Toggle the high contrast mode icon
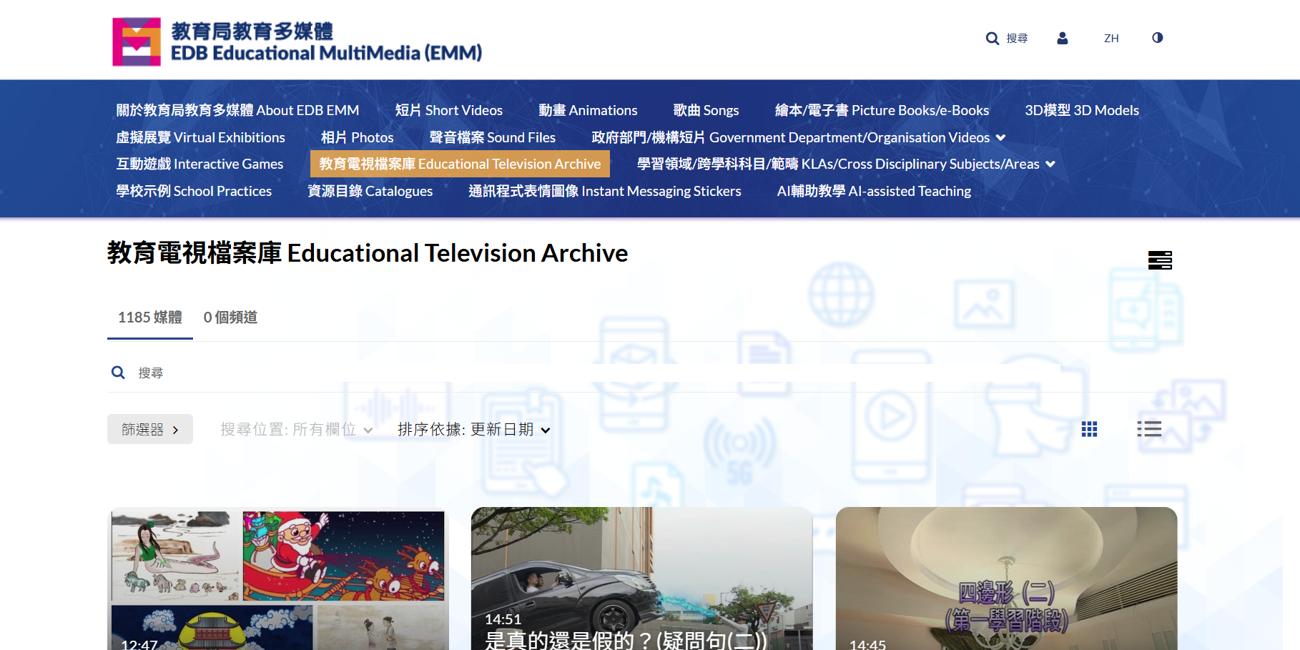The image size is (1300, 650). click(1157, 38)
